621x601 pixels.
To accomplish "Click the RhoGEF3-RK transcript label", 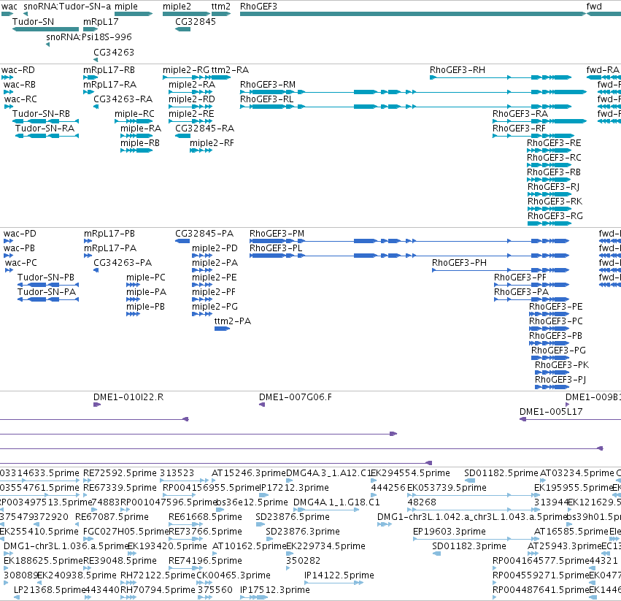I will tap(555, 202).
